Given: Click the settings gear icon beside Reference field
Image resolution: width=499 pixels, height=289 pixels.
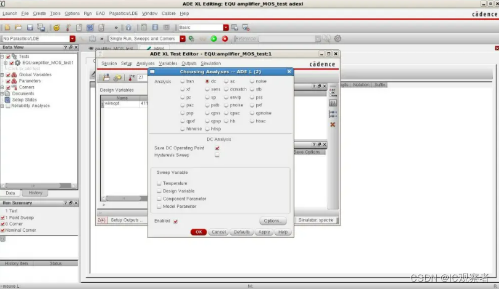Looking at the screenshot, I should click(337, 39).
